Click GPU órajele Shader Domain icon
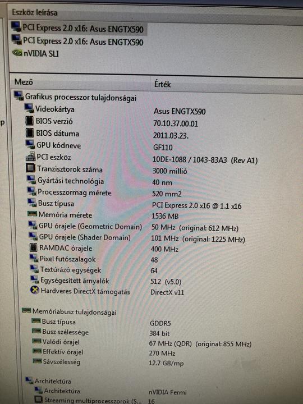 (x=33, y=236)
